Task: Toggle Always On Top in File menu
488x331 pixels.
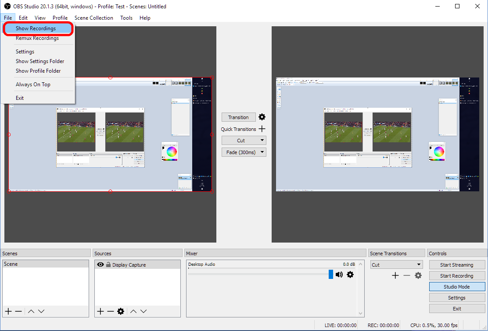Action: click(x=33, y=85)
